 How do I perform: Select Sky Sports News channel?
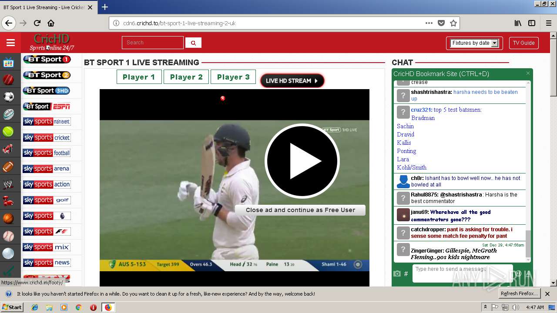pyautogui.click(x=47, y=263)
